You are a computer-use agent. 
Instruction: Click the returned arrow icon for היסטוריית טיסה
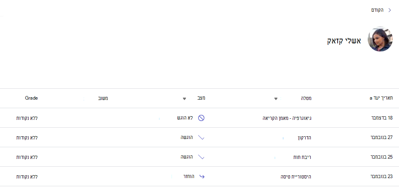(x=202, y=177)
